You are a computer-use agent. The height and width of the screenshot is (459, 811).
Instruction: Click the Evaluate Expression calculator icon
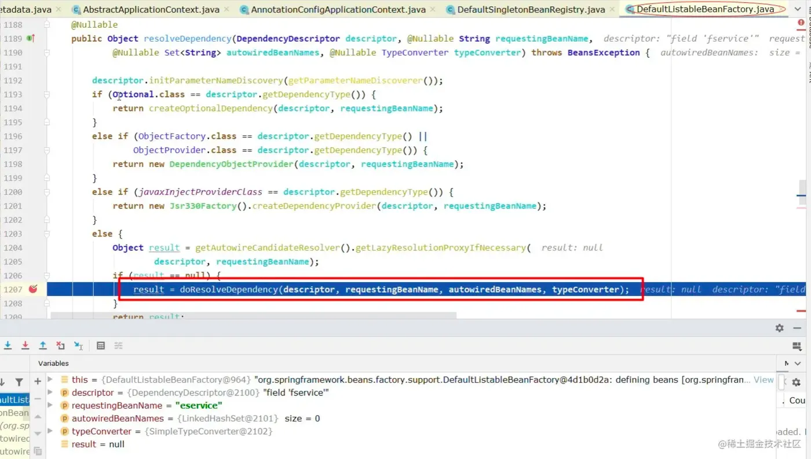coord(101,346)
